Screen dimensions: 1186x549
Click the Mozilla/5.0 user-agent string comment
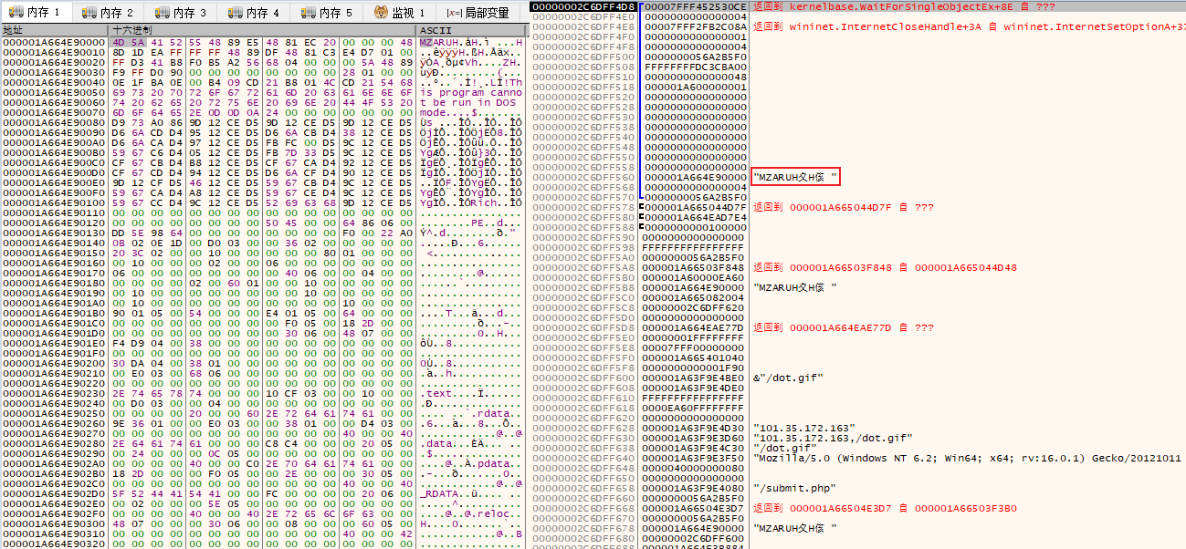969,458
